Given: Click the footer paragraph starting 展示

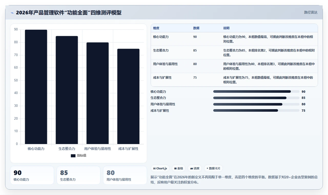Looking at the screenshot, I should pyautogui.click(x=234, y=180).
